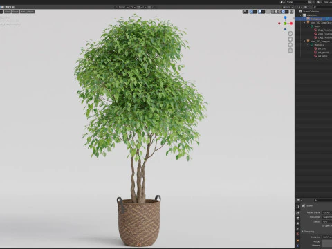This screenshot has height=249, width=332.
Task: Click the Render samples value field
Action: 327,241
